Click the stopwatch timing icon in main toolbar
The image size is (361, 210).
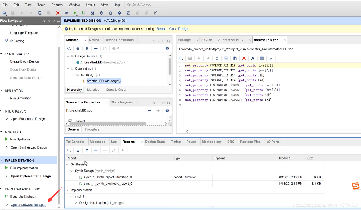tap(101, 13)
